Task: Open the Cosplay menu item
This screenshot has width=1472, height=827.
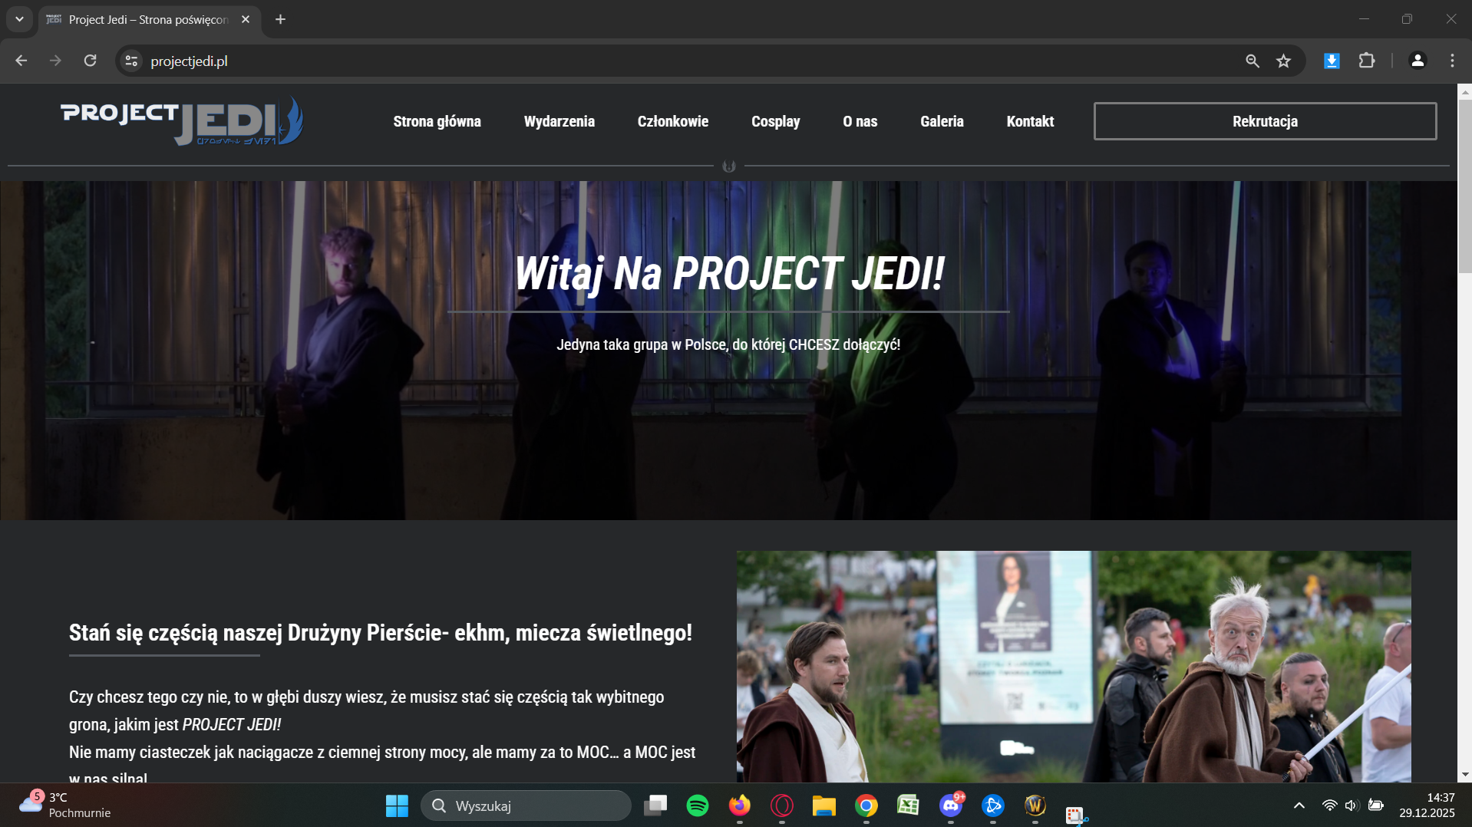Action: tap(775, 121)
